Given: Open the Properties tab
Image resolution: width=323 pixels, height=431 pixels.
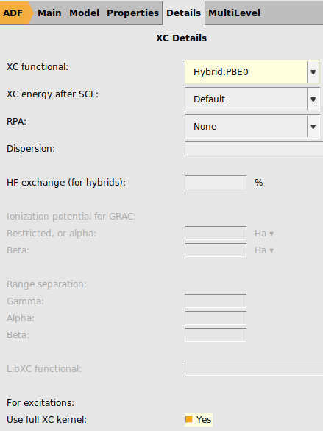Looking at the screenshot, I should click(133, 13).
